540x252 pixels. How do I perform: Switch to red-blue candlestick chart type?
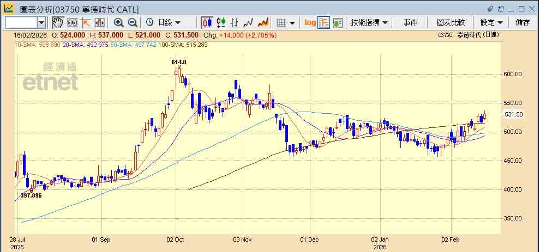(x=207, y=23)
